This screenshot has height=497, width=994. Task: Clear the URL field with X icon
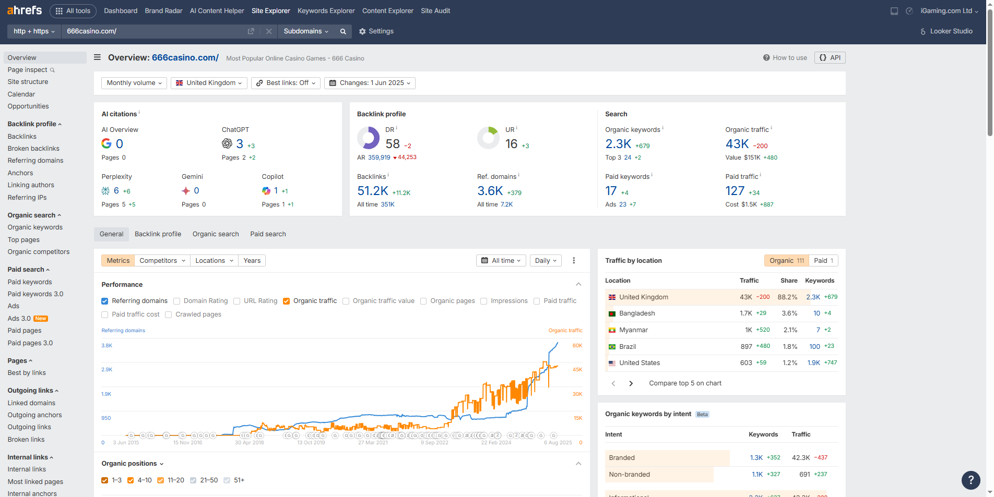click(269, 31)
